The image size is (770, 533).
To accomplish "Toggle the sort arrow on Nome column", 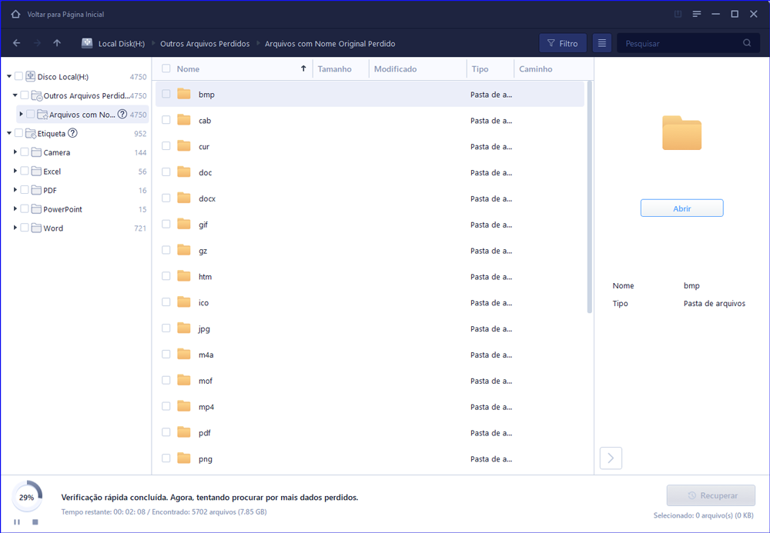I will 303,68.
